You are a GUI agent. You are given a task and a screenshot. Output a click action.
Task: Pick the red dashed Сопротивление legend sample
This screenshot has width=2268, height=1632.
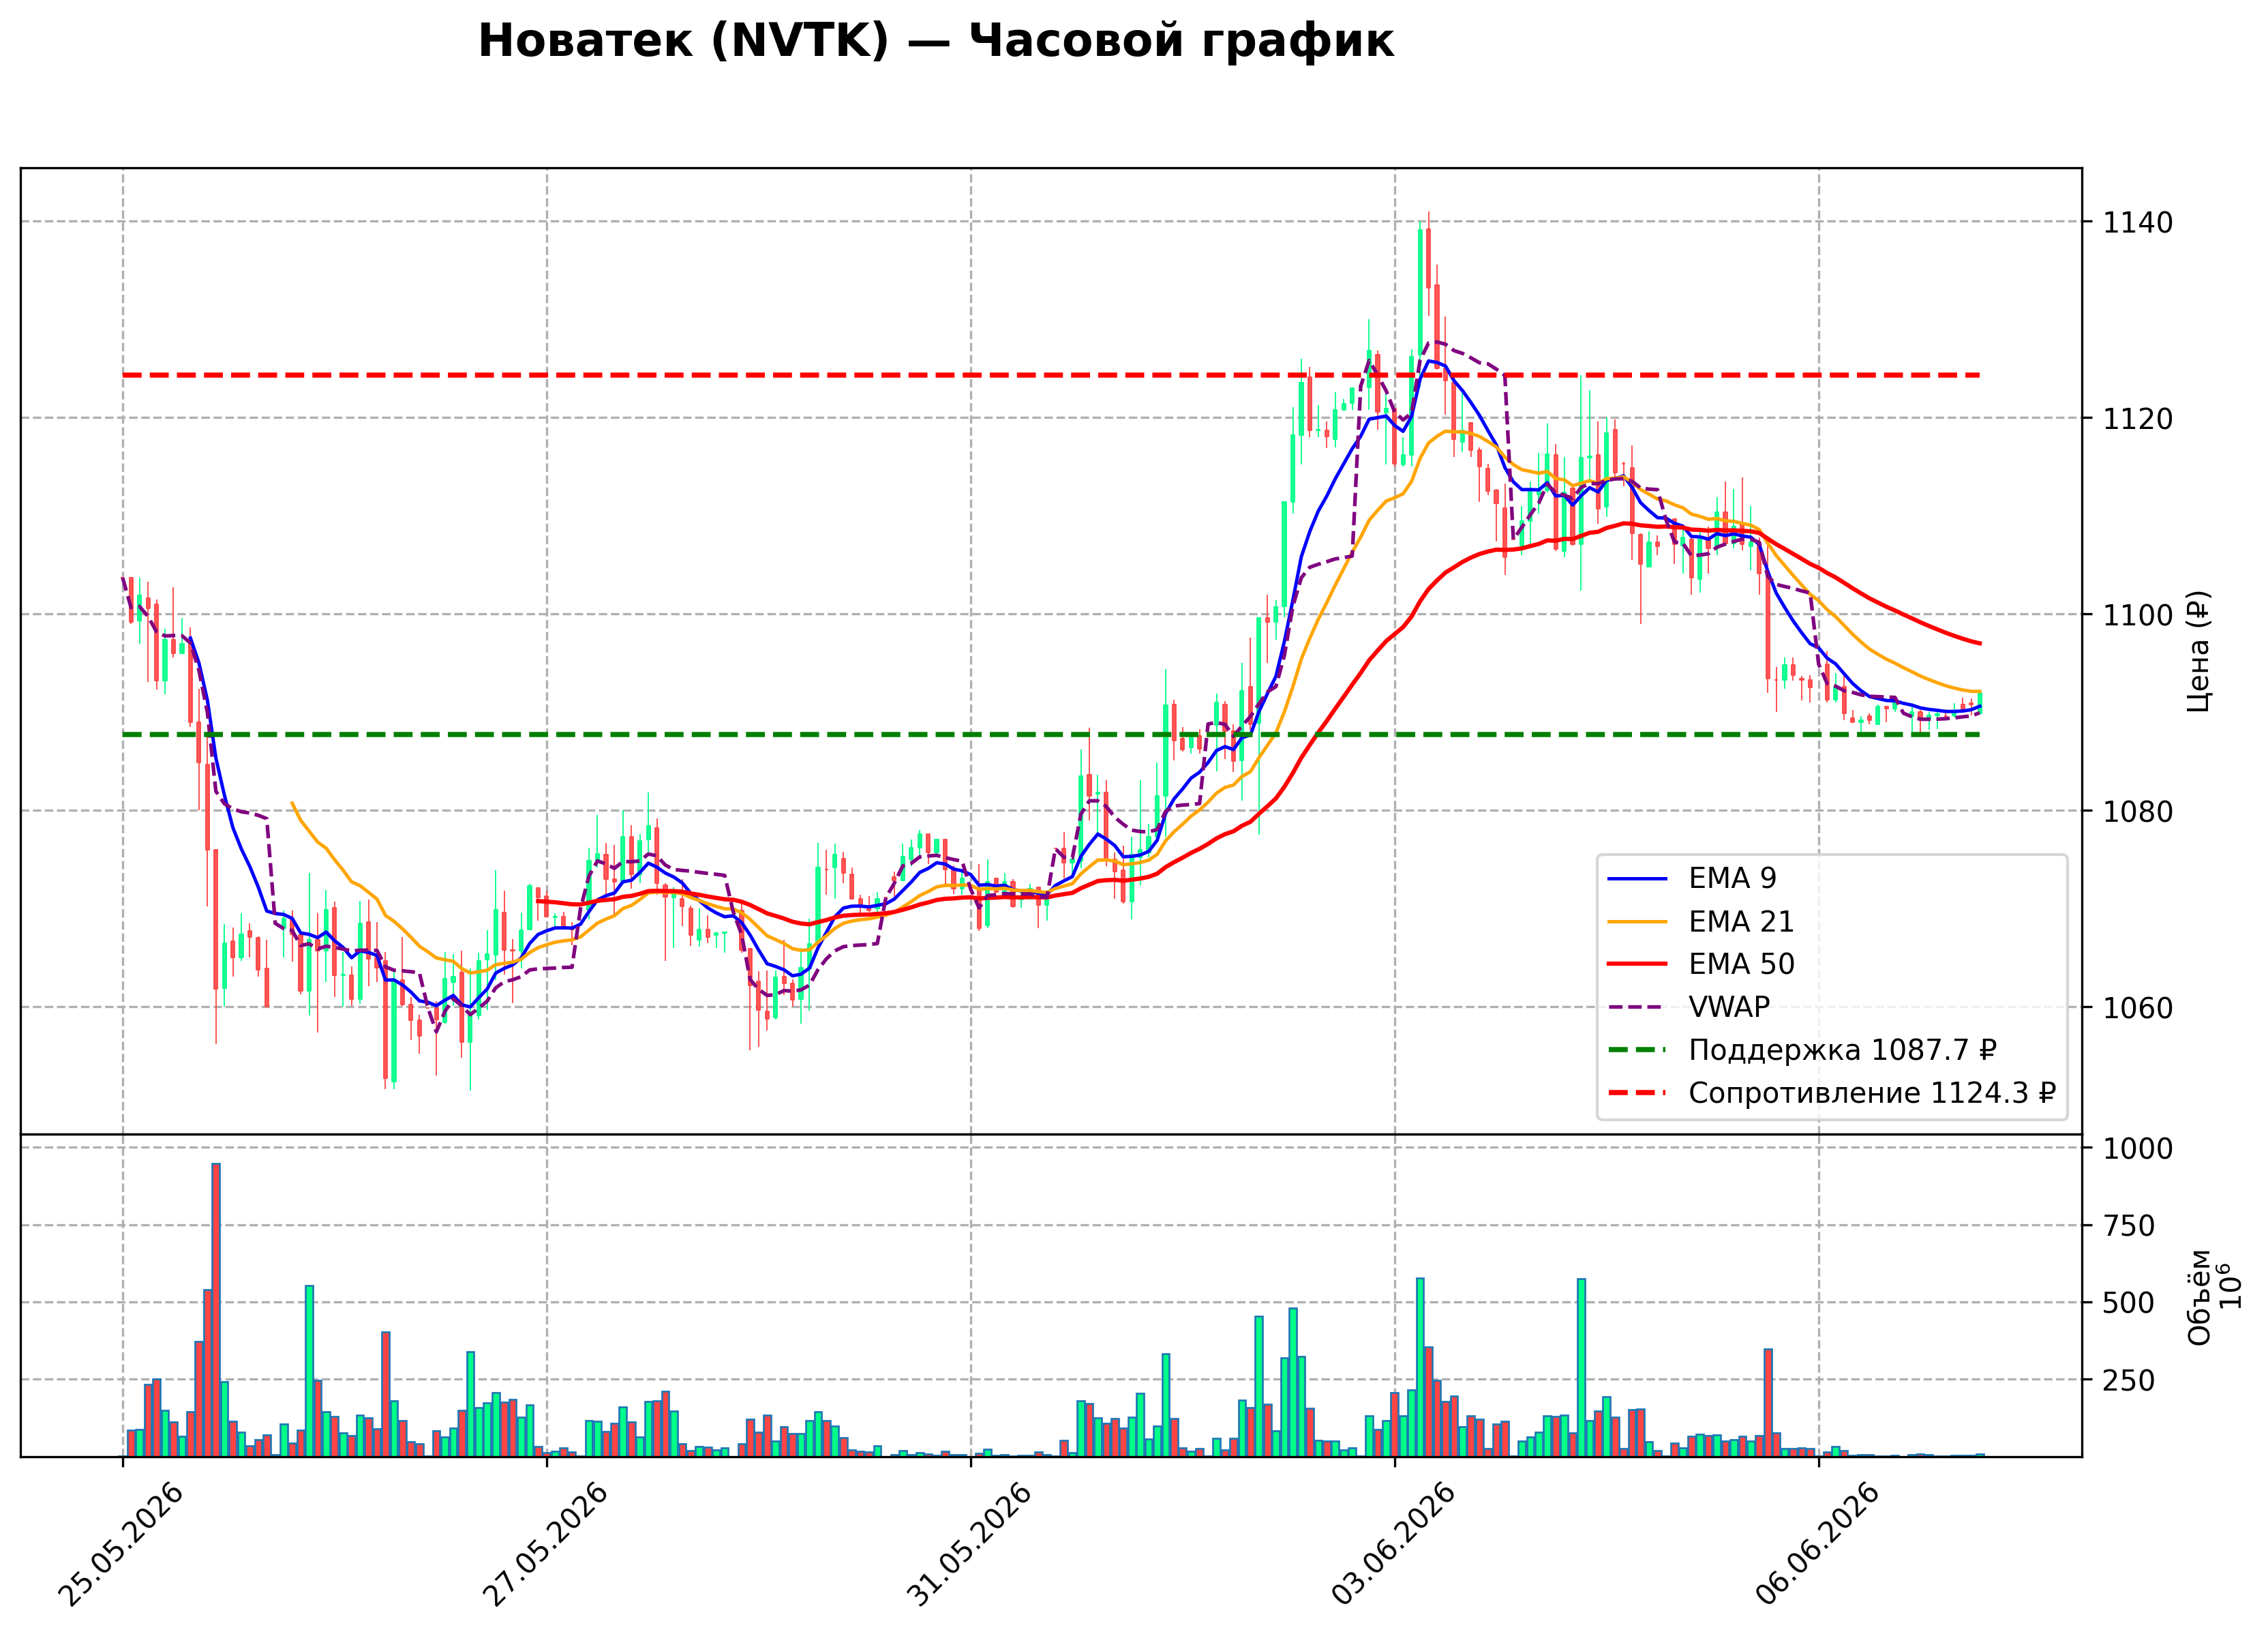(x=1637, y=1094)
